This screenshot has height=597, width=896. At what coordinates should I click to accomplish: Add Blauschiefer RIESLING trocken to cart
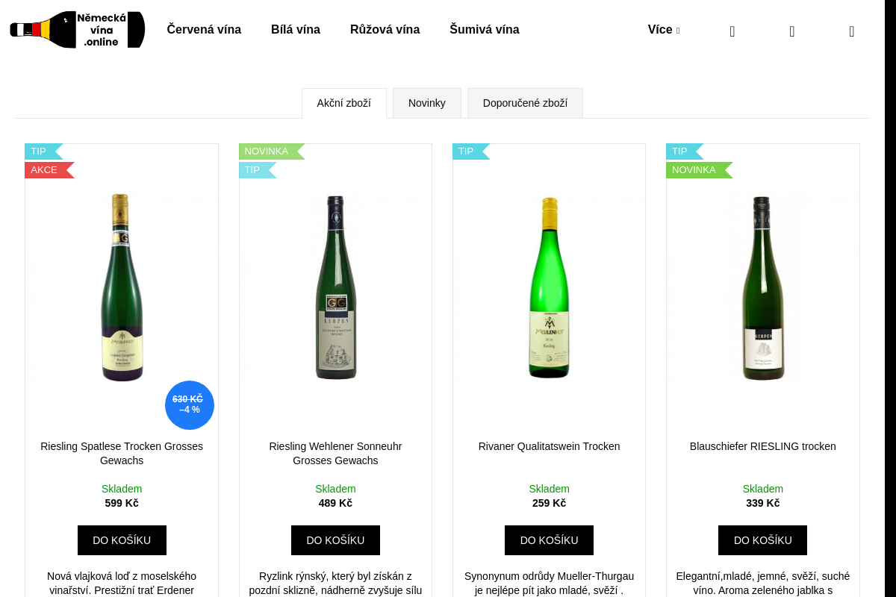762,540
